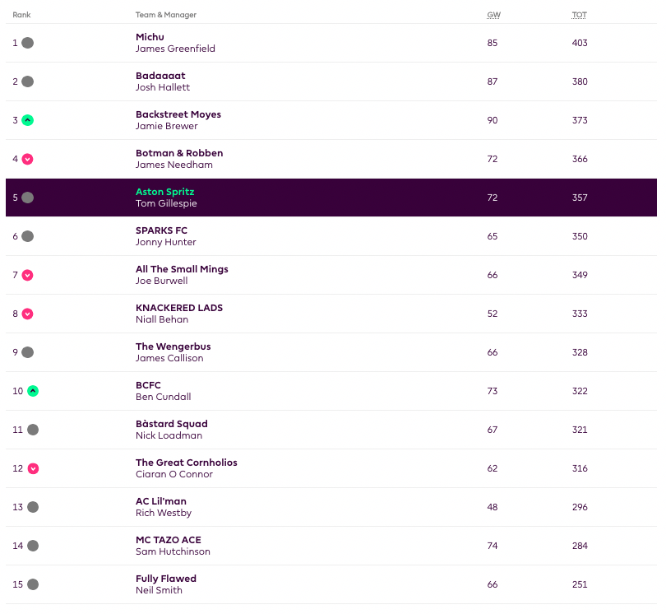The height and width of the screenshot is (614, 666).
Task: Select the highlighted Aston Spritz team
Action: (x=164, y=192)
